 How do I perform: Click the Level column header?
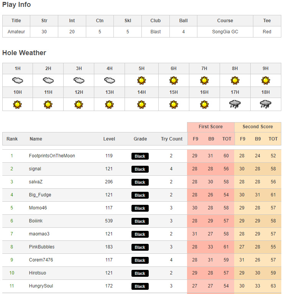point(109,139)
